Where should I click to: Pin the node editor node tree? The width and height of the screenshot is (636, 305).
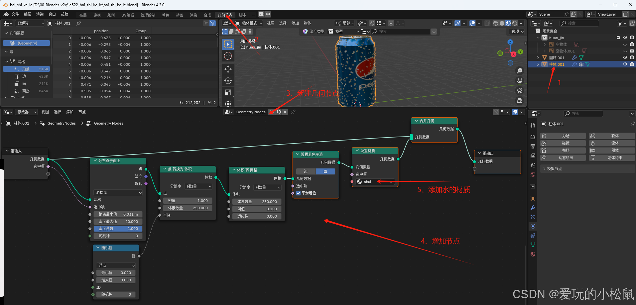pos(293,112)
